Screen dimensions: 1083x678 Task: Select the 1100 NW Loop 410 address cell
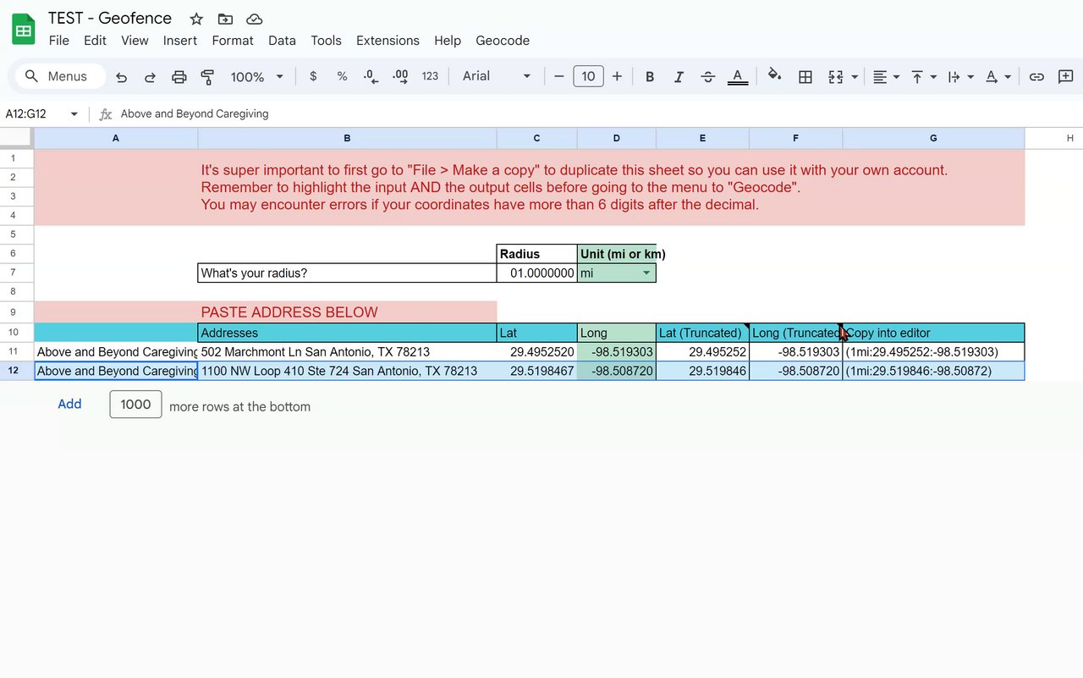[x=347, y=371]
